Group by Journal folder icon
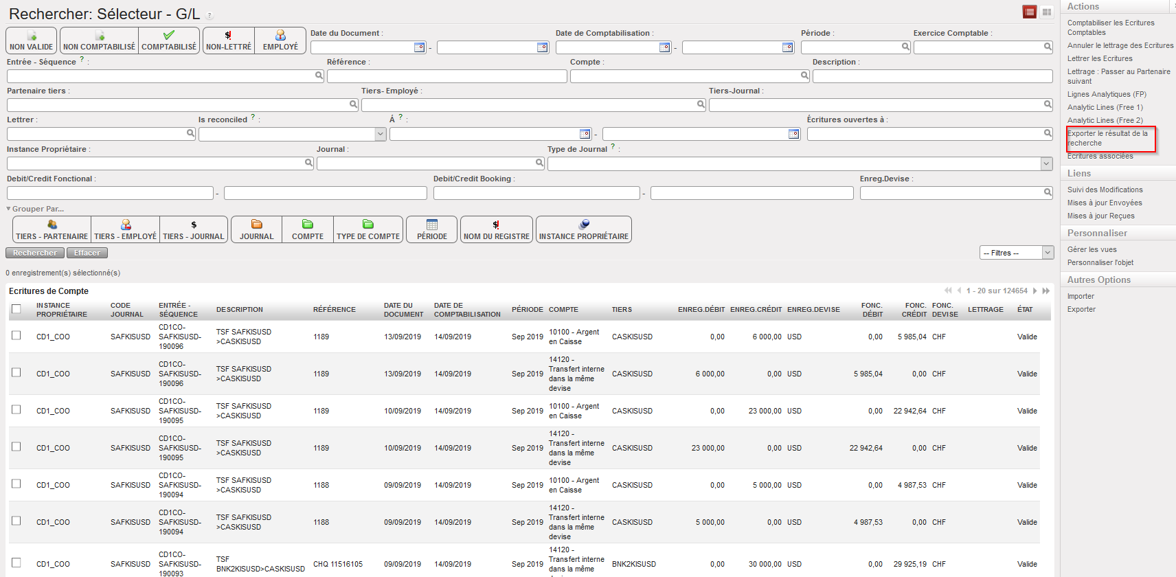 256,229
